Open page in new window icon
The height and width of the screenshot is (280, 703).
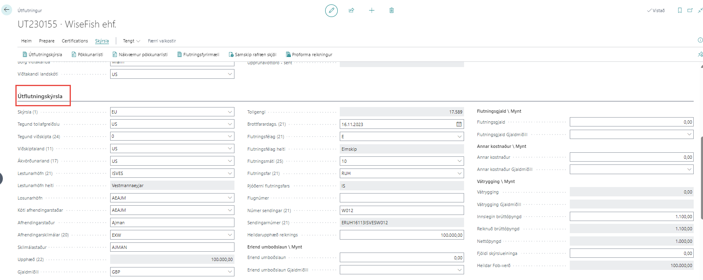pyautogui.click(x=690, y=11)
